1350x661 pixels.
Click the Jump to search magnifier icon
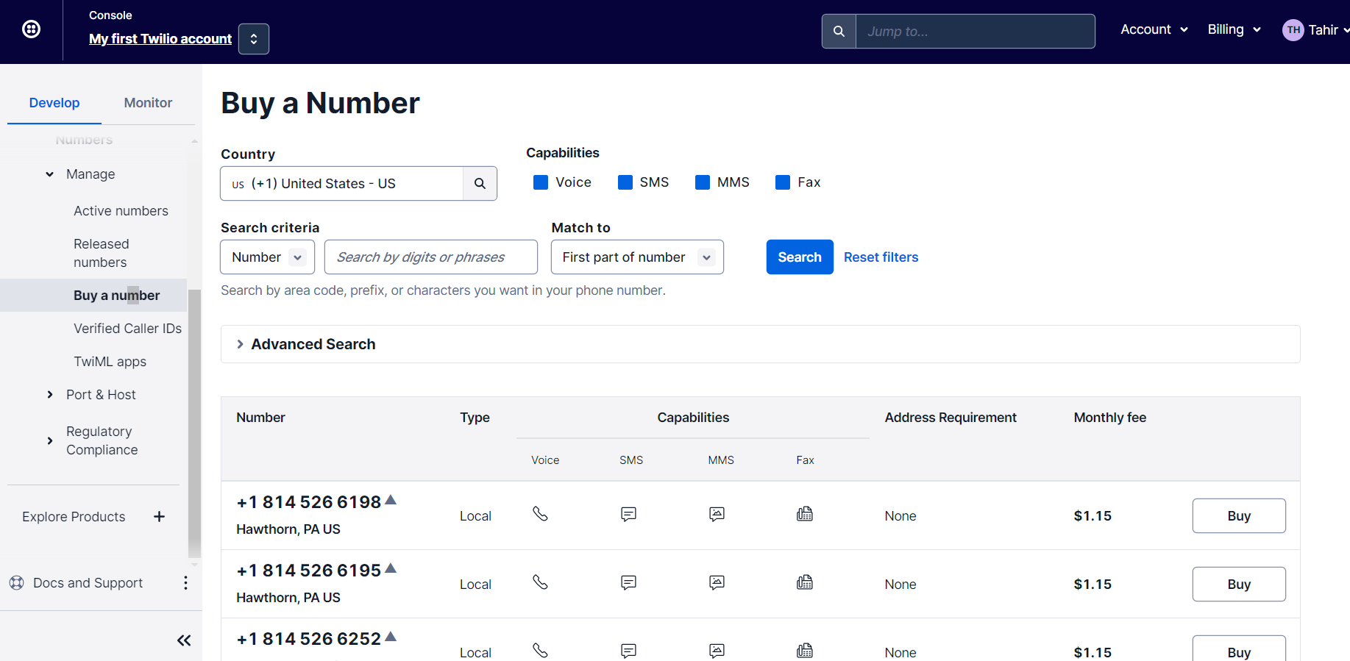[x=839, y=32]
